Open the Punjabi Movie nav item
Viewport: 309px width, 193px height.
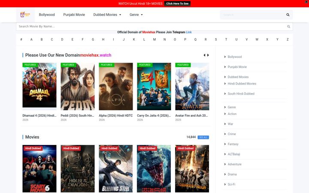pyautogui.click(x=74, y=15)
